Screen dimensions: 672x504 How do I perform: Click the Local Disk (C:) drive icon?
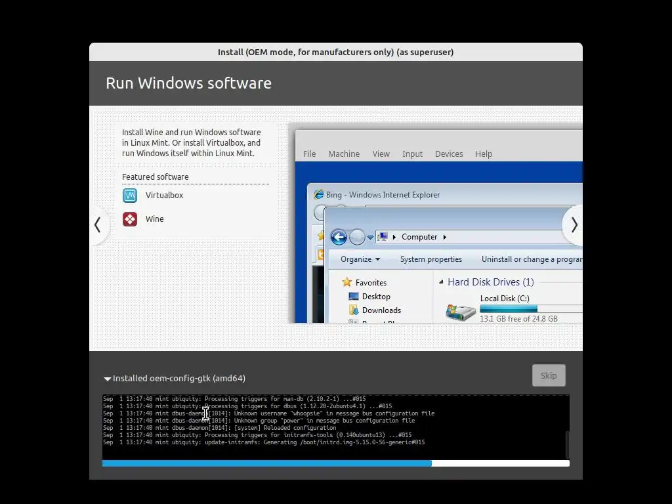(460, 311)
